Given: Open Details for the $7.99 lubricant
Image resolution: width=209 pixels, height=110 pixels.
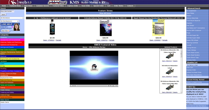Looking at the screenshot, I should pyautogui.click(x=59, y=40).
